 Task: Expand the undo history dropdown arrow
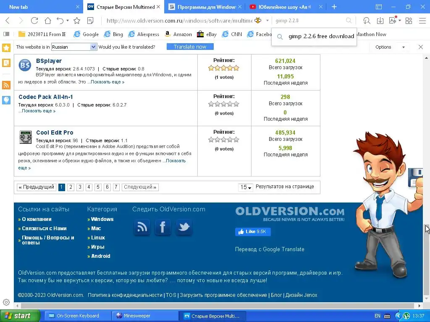click(68, 21)
